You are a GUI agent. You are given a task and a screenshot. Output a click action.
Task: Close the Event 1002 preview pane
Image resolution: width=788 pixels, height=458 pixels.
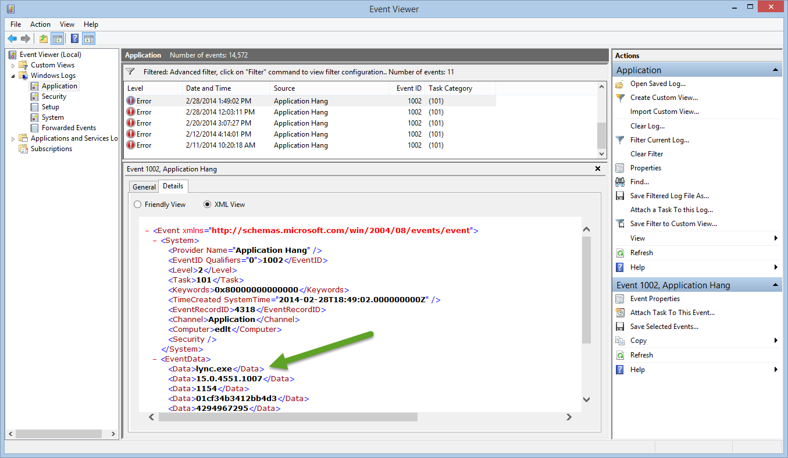(x=598, y=169)
